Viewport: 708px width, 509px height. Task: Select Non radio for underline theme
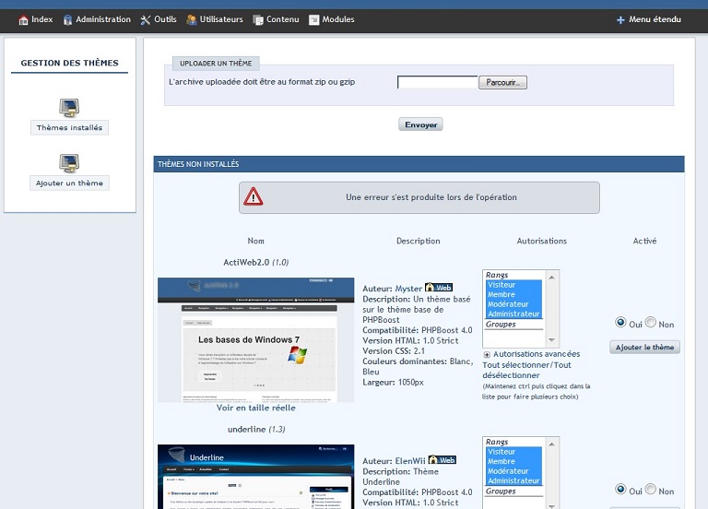[x=651, y=490]
